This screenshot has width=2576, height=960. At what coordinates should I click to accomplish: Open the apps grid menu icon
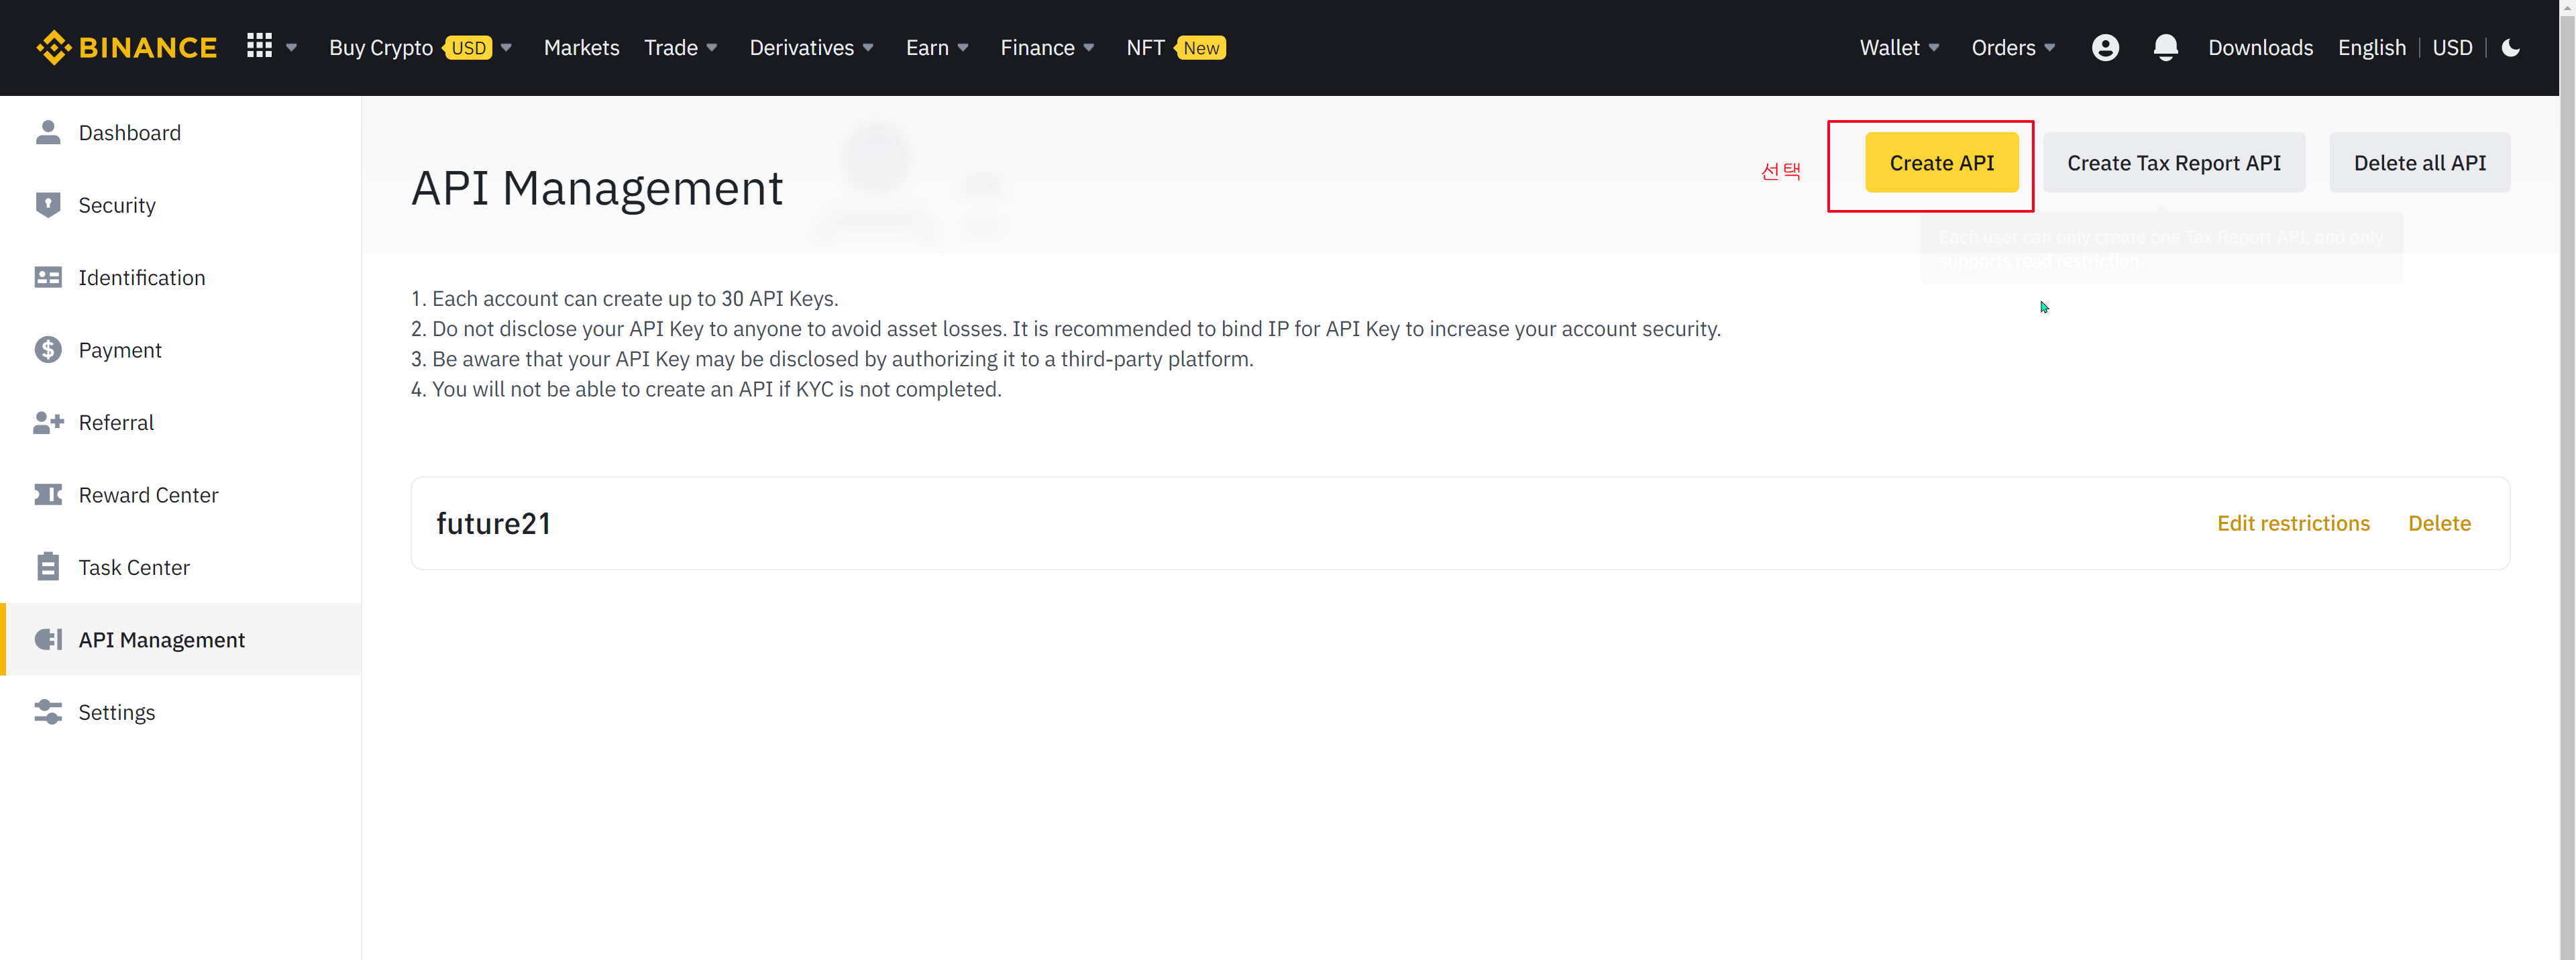(259, 46)
